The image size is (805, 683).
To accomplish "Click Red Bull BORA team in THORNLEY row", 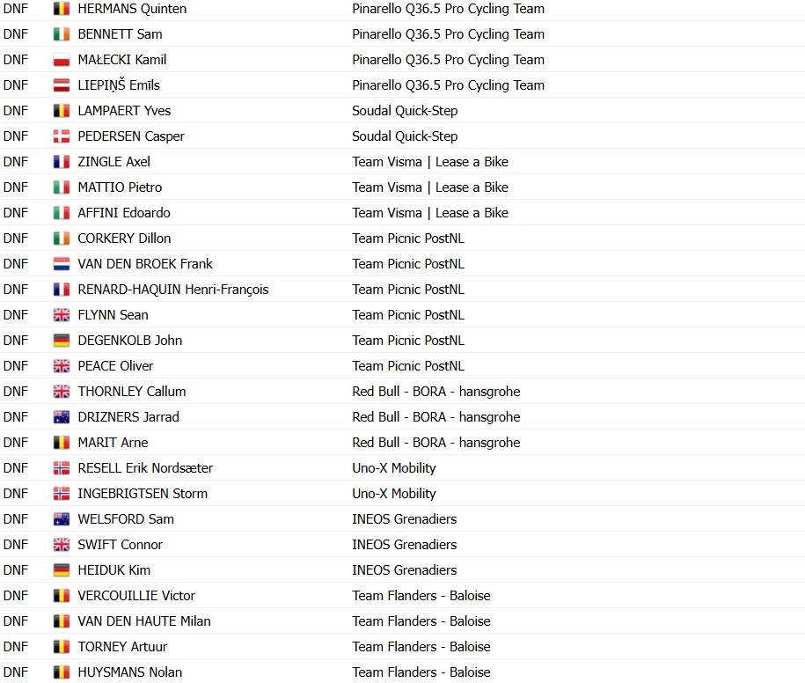I will pyautogui.click(x=435, y=392).
